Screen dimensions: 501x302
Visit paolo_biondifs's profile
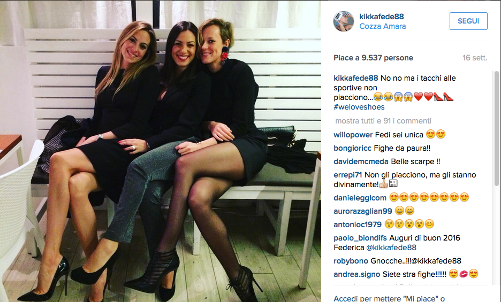[360, 238]
